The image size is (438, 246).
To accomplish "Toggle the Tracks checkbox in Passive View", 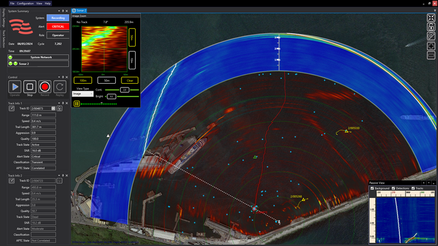I will pyautogui.click(x=413, y=189).
